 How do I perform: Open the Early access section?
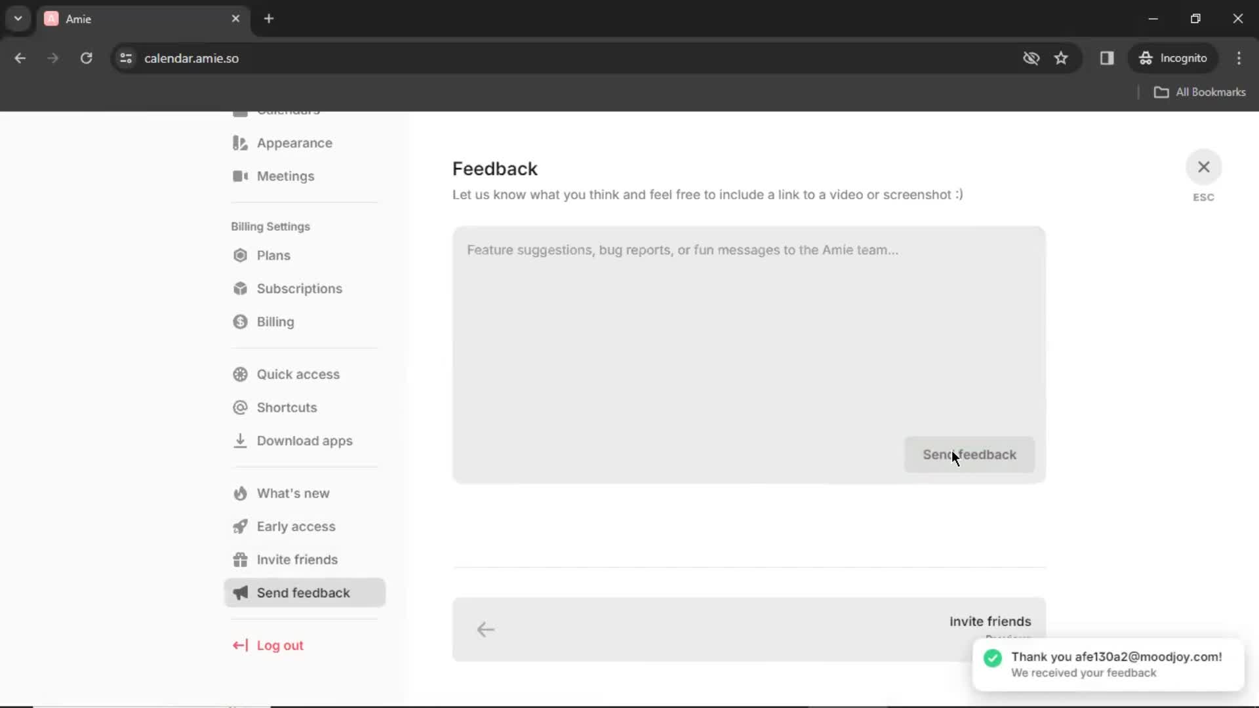(x=296, y=526)
